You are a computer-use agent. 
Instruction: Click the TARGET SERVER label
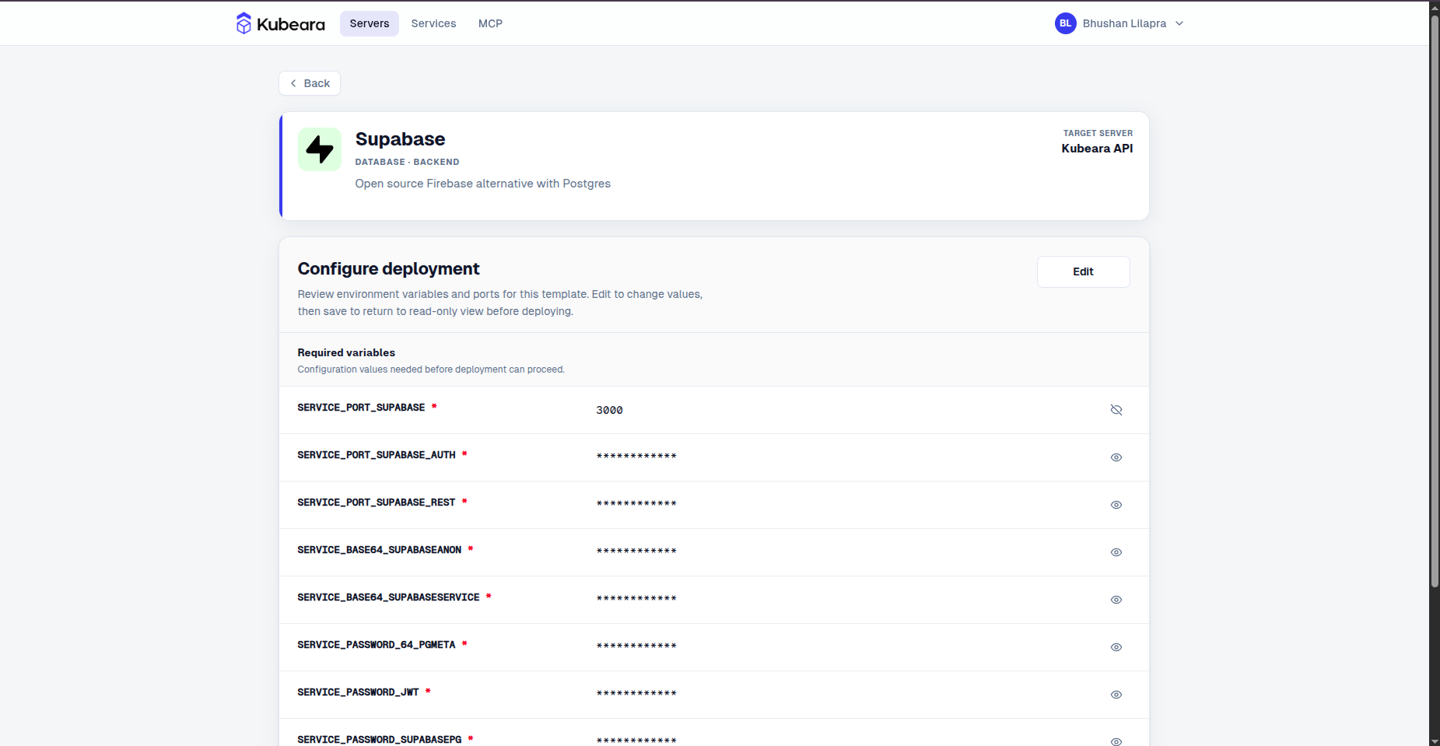coord(1098,133)
